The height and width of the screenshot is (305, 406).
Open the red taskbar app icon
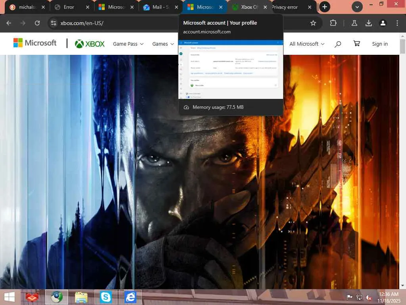32,297
